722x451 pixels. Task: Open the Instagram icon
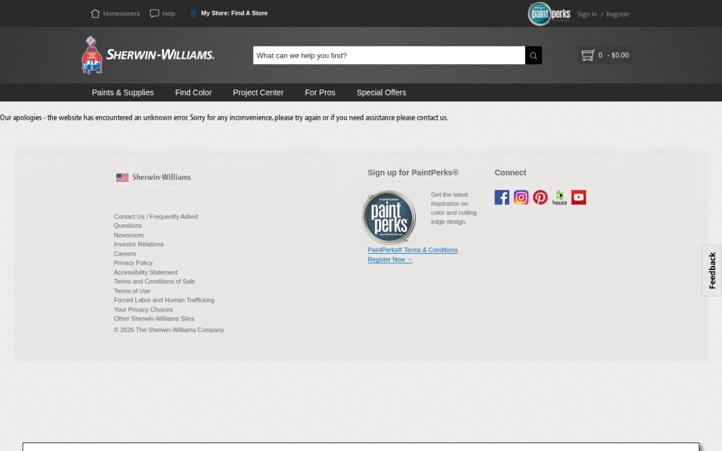click(521, 197)
